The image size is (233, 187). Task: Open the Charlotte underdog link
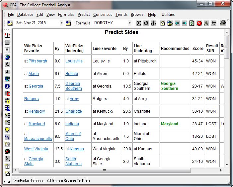[74, 111]
